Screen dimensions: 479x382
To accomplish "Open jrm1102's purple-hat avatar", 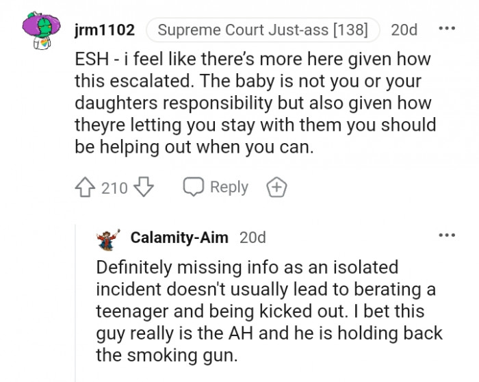I will point(40,31).
